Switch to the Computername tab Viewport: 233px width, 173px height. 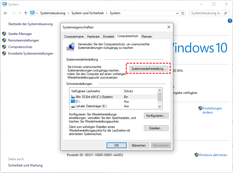(74, 37)
